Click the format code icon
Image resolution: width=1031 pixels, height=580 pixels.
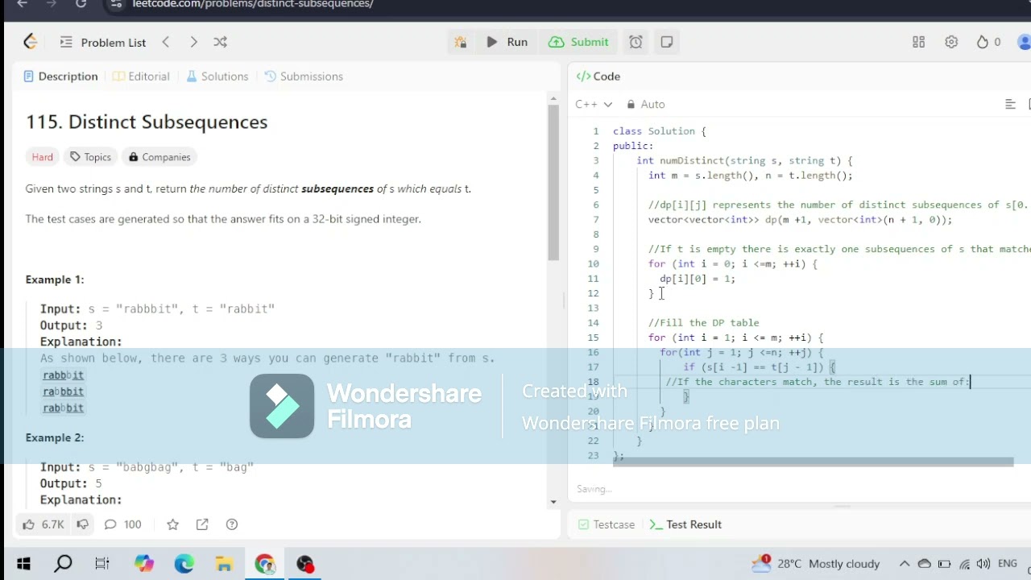pos(1010,104)
